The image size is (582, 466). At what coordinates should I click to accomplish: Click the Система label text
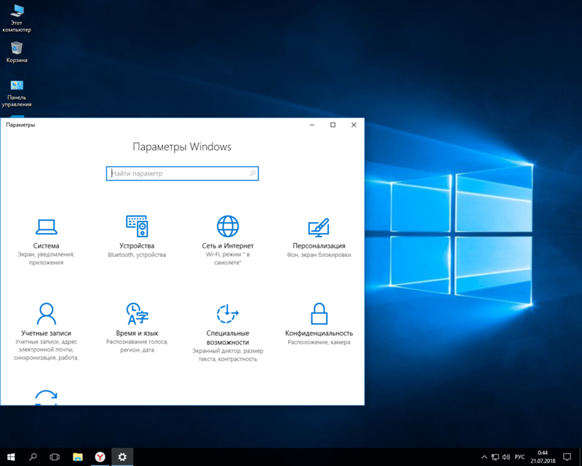[46, 245]
